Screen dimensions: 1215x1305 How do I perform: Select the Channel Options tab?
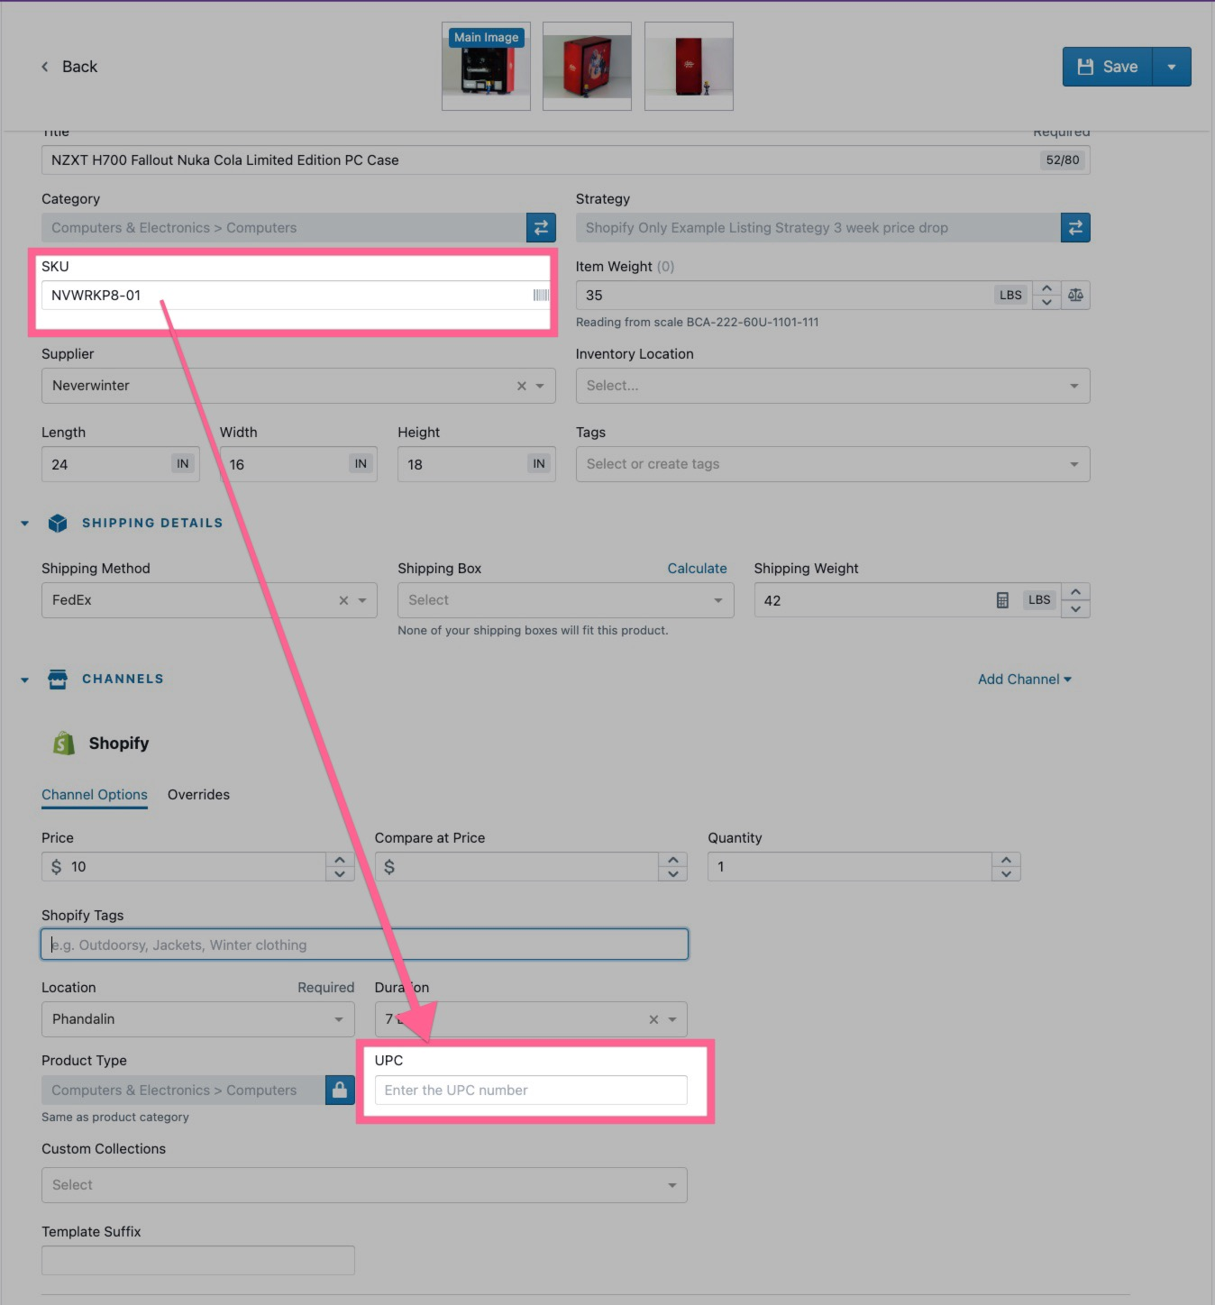(95, 794)
